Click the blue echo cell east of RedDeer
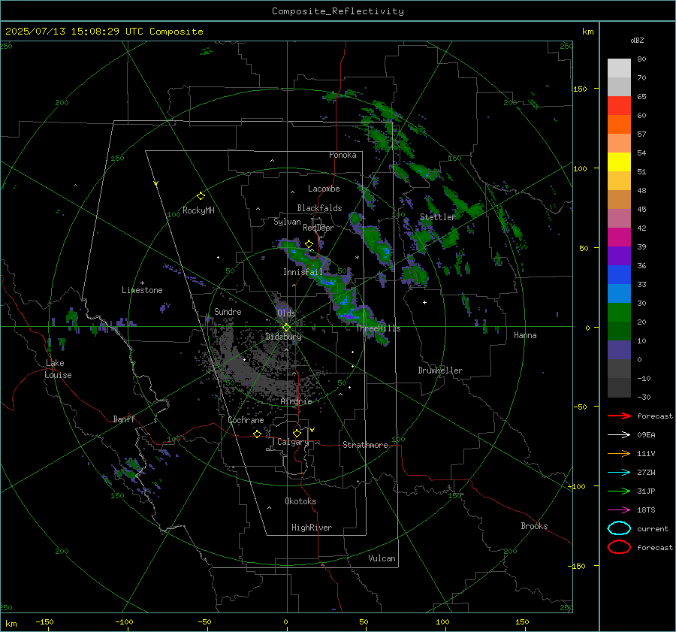The image size is (676, 632). click(x=386, y=251)
